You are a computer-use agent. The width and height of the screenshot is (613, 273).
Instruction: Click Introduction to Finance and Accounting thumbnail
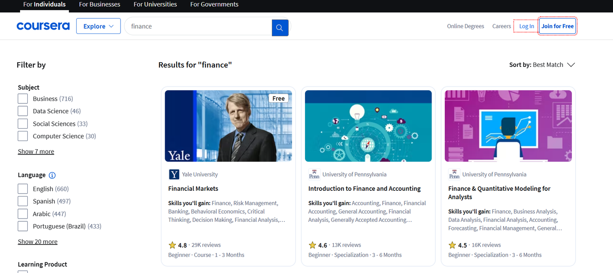(x=368, y=126)
